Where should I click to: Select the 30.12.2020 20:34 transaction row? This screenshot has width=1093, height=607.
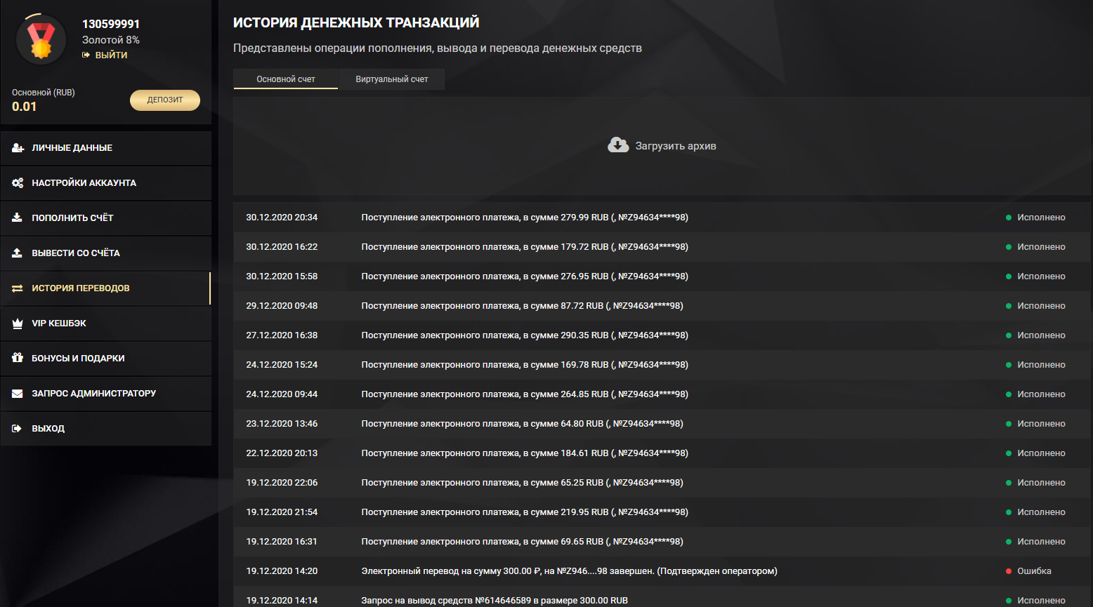pos(523,218)
